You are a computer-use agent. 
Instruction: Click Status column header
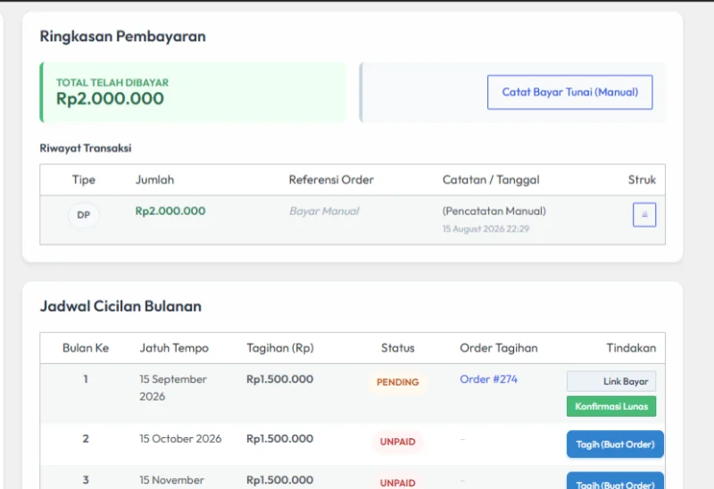click(397, 348)
